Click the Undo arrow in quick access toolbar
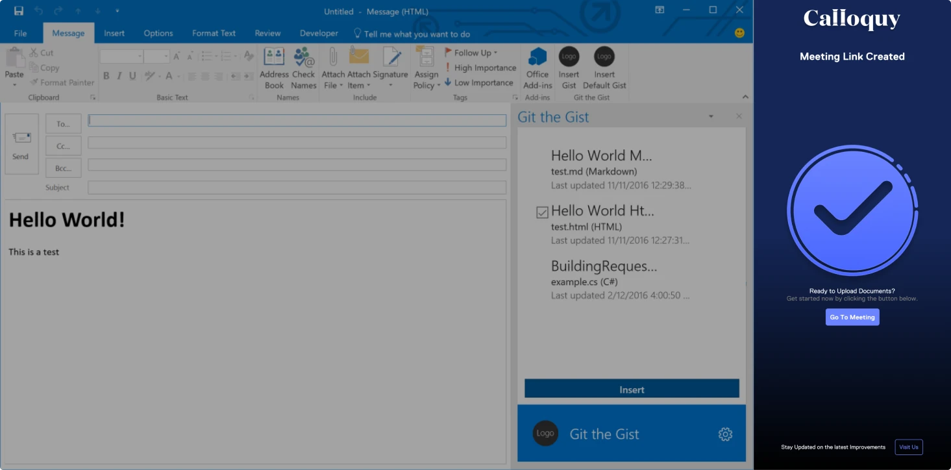 pyautogui.click(x=38, y=11)
